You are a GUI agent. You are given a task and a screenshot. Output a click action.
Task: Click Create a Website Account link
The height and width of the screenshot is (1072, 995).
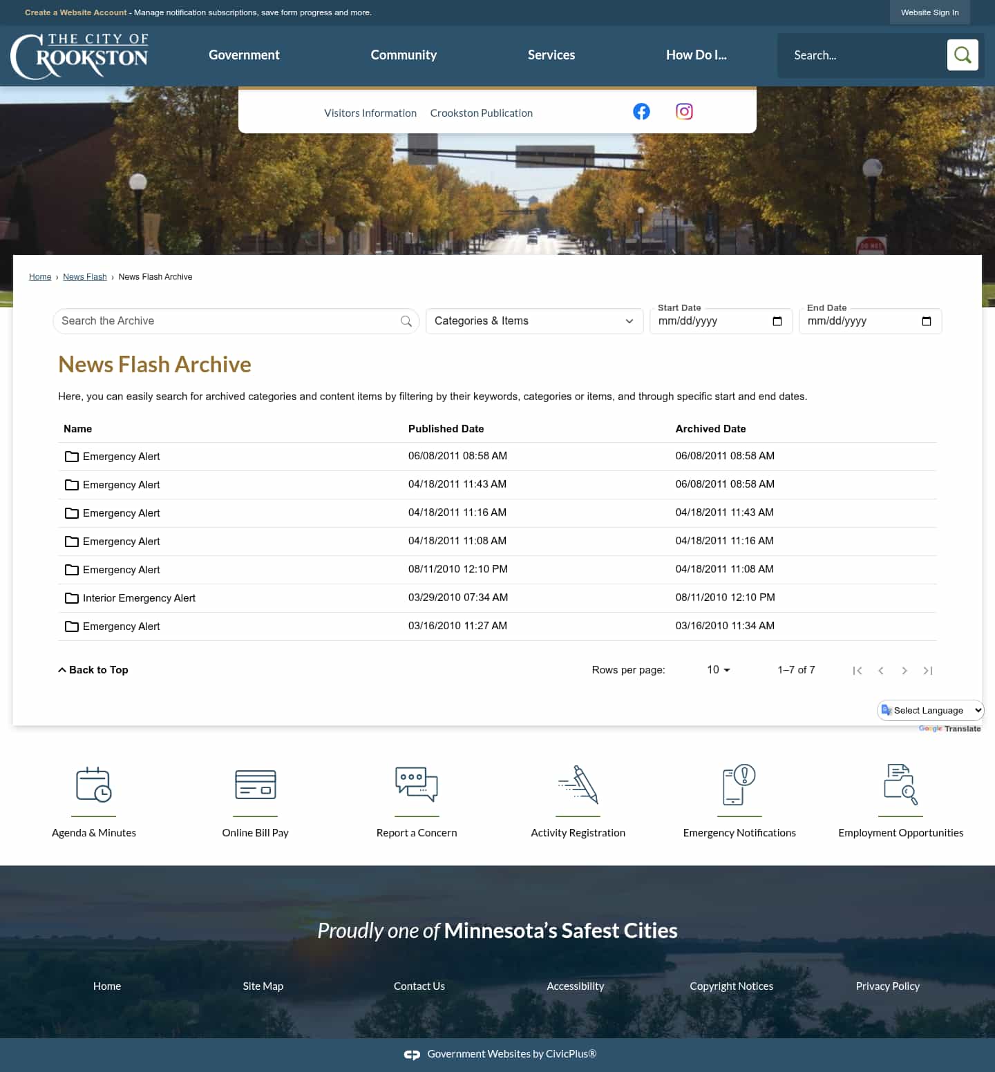(x=76, y=12)
